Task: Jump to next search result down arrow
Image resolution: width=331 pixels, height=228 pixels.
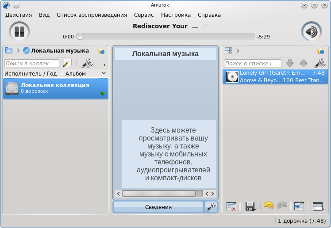Action: click(x=289, y=63)
